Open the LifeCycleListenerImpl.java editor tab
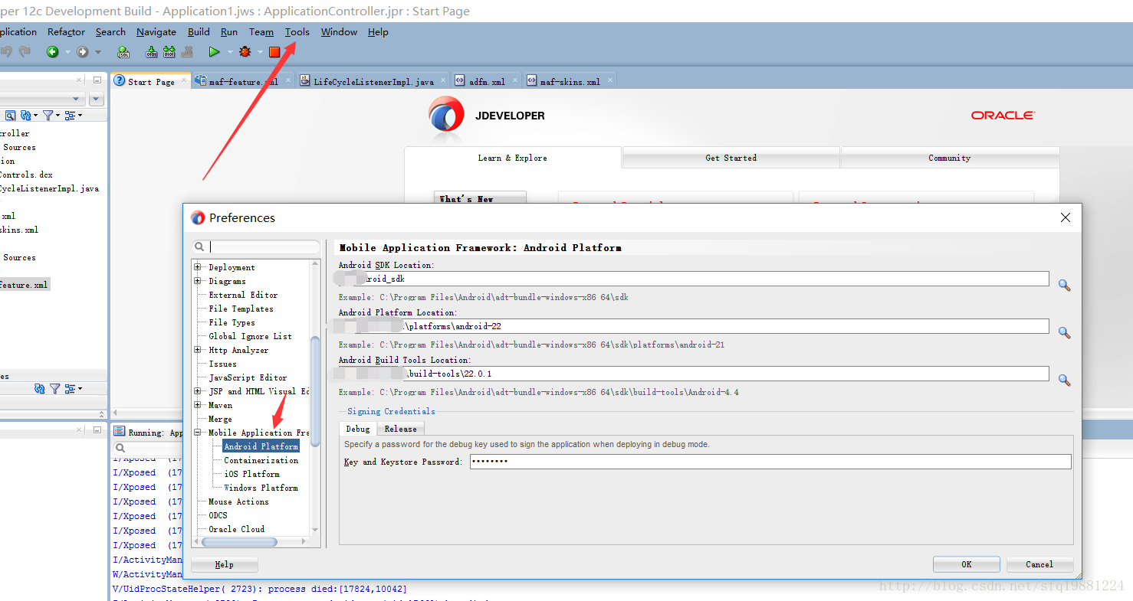The height and width of the screenshot is (601, 1133). pos(373,81)
